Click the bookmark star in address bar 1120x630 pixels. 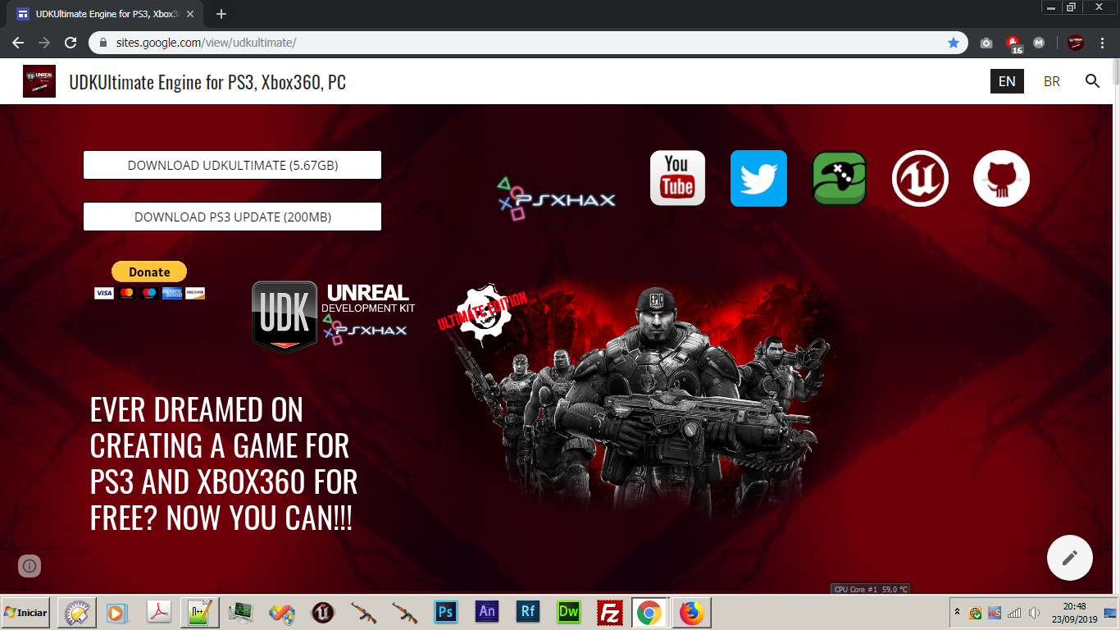[954, 43]
